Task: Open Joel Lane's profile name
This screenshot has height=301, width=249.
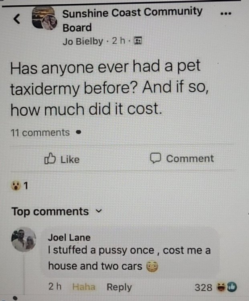Action: [69, 238]
